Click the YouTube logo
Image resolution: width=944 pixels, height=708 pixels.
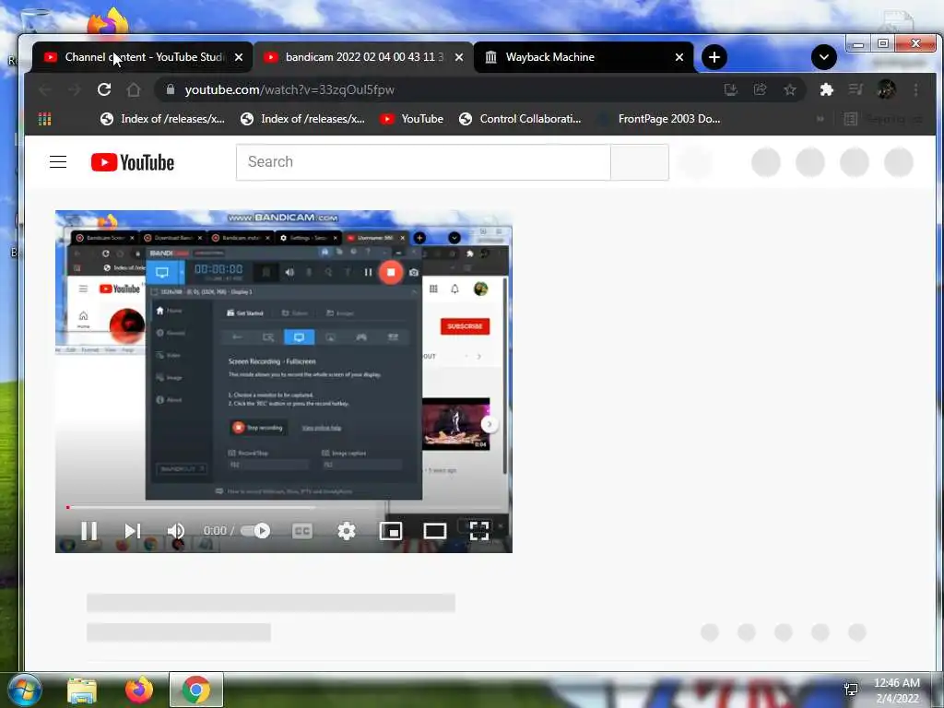133,162
